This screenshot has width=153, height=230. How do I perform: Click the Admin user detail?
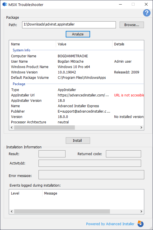pos(123,62)
